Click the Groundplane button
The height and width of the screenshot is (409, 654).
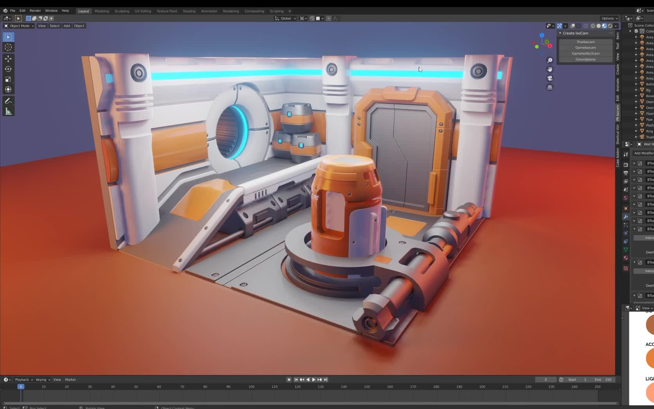click(586, 59)
